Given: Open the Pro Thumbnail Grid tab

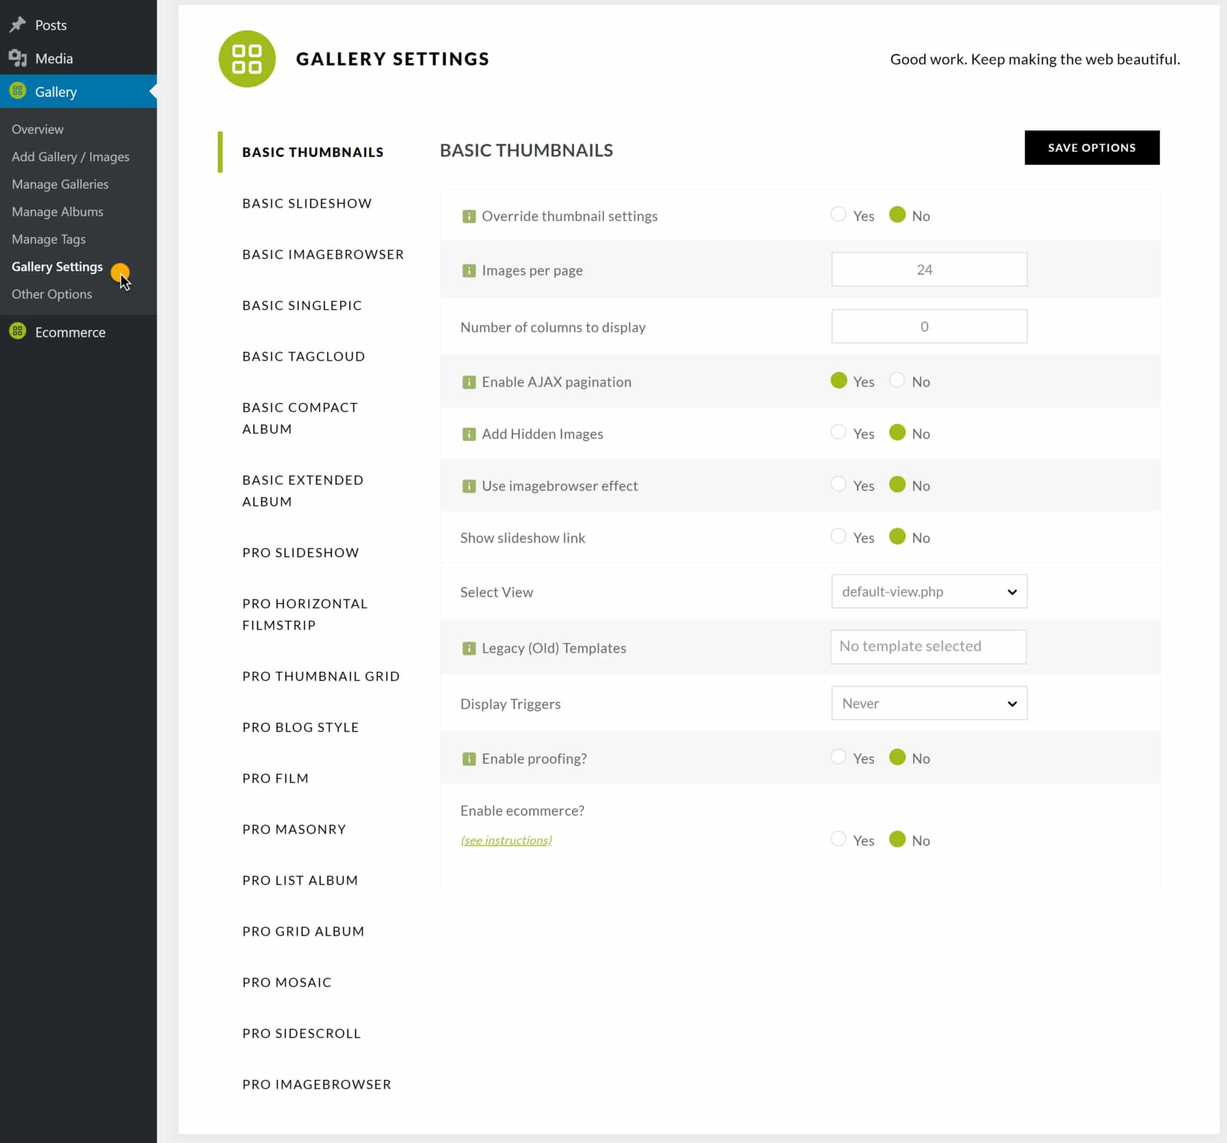Looking at the screenshot, I should (321, 676).
